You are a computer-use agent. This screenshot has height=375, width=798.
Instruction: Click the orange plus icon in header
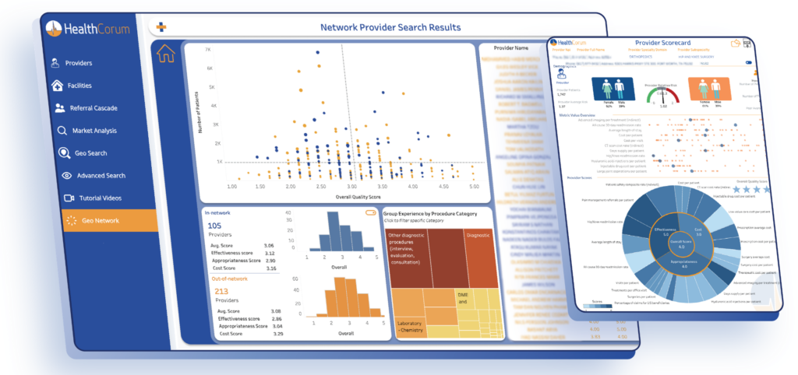point(162,27)
